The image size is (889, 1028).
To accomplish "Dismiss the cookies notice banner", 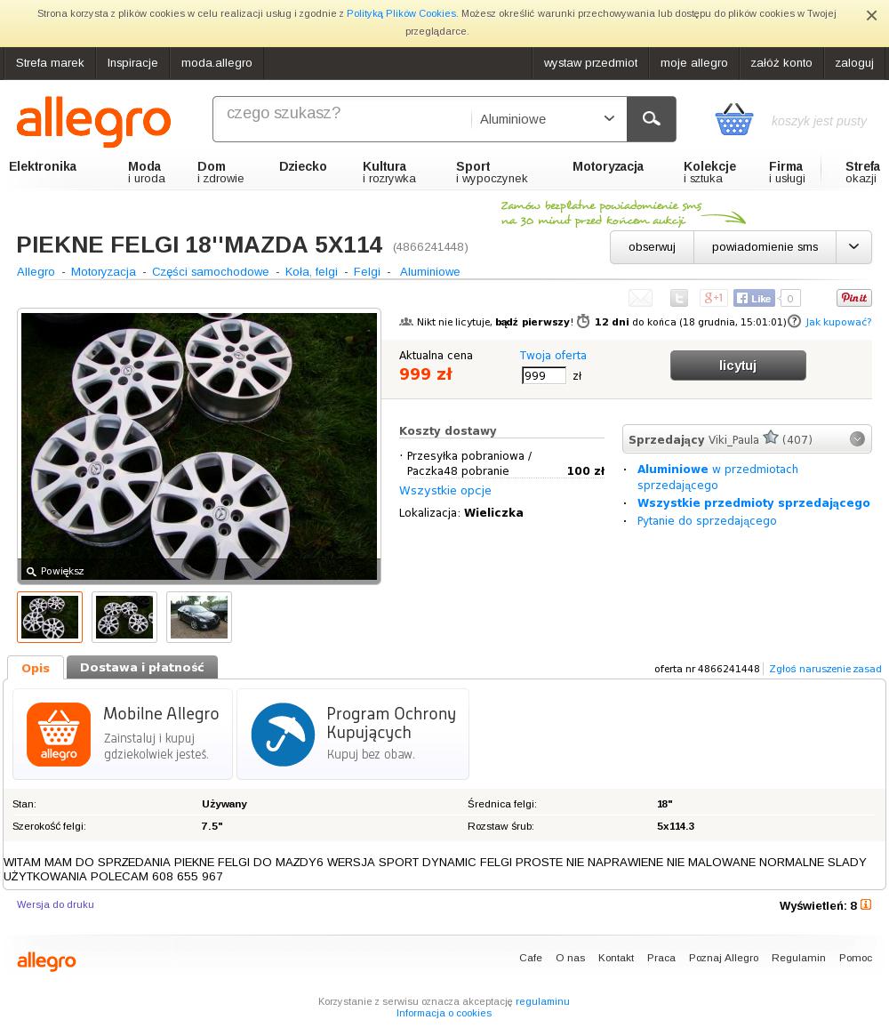I will (x=871, y=16).
